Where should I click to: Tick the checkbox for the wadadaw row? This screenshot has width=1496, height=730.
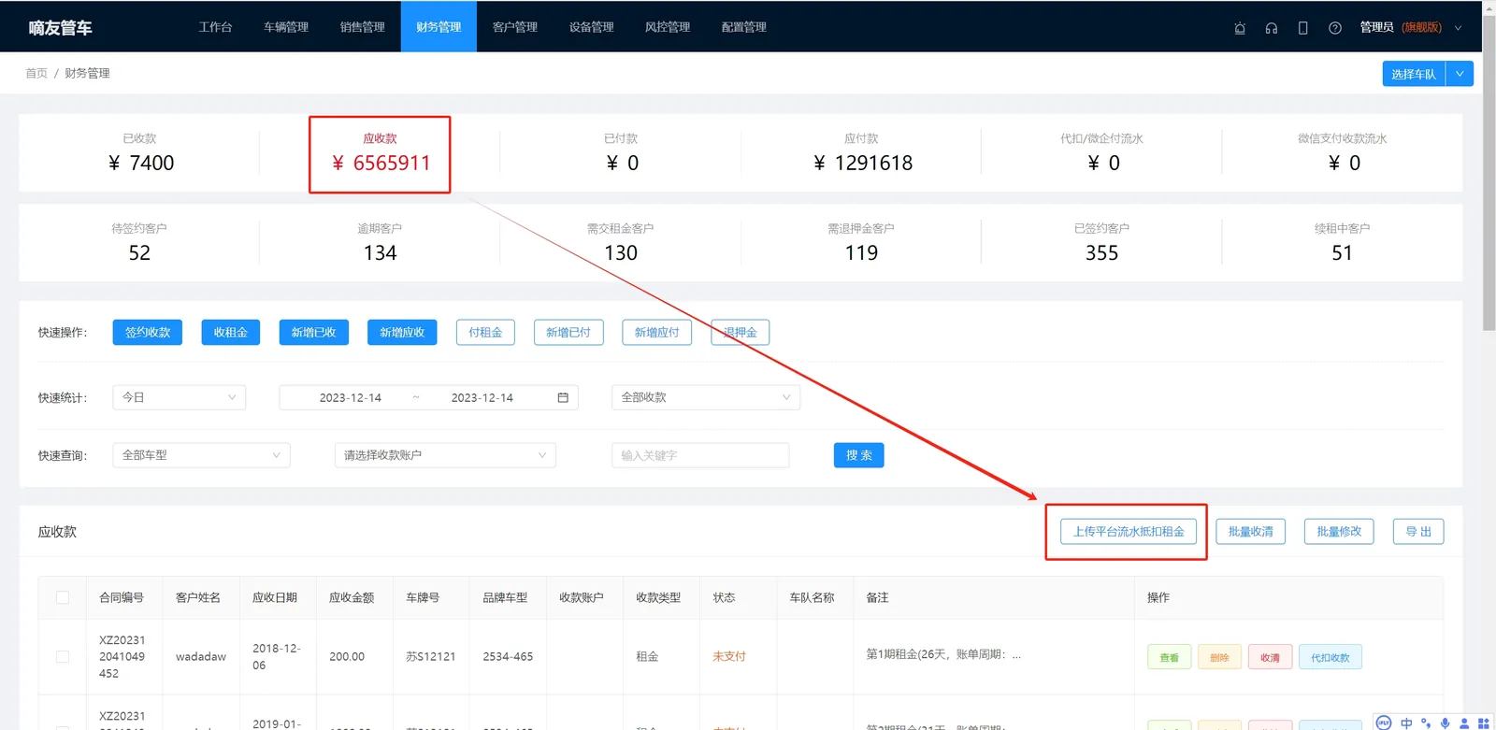tap(63, 657)
